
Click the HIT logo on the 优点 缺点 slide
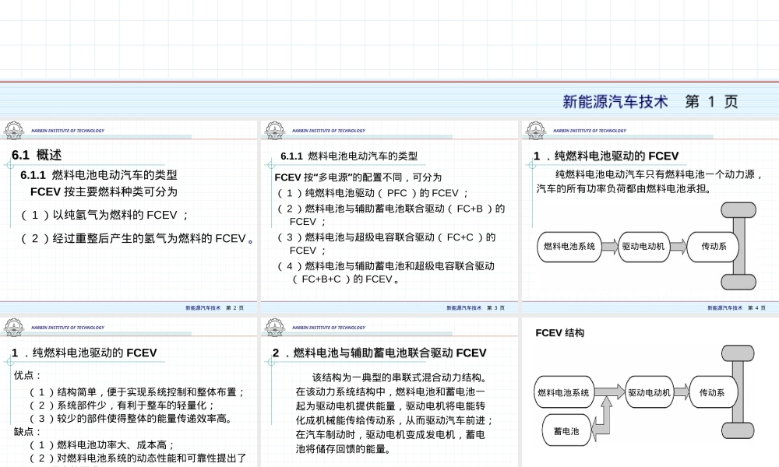(14, 328)
